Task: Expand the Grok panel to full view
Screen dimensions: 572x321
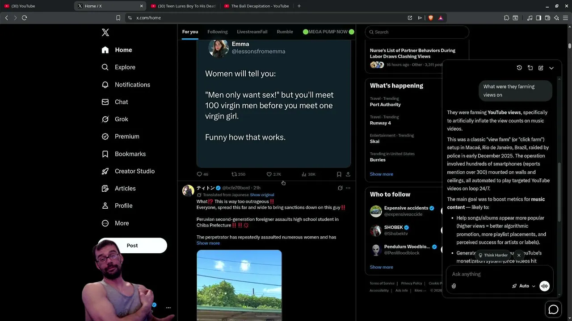Action: tap(530, 68)
